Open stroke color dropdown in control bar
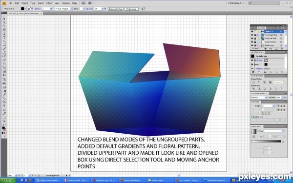Screen dimensions: 293x183 (x=32, y=9)
